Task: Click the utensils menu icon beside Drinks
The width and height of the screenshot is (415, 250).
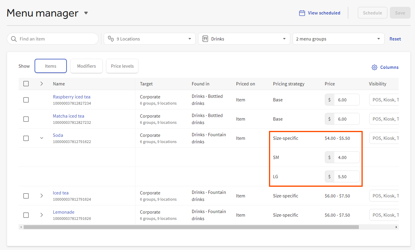Action: tap(205, 39)
